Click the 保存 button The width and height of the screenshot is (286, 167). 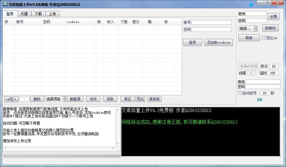pos(93,99)
